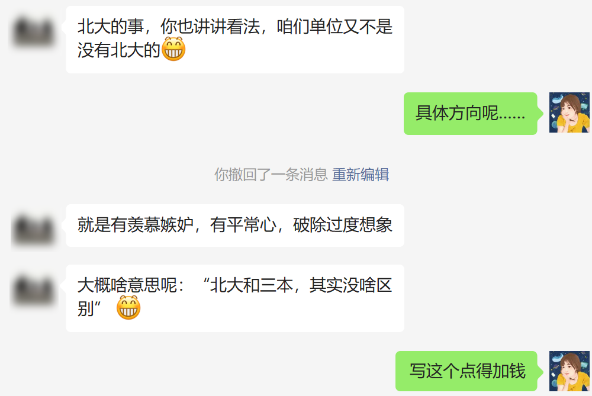Select the green bubble "具体方向呢……"
Image resolution: width=592 pixels, height=396 pixels.
471,113
